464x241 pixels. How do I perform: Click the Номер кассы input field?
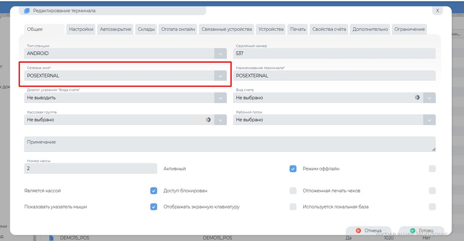[x=91, y=168]
